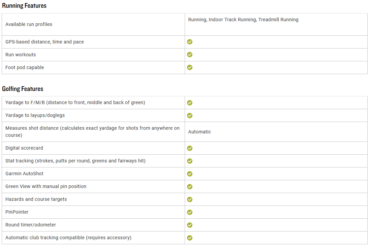Click the Run workouts checkmark icon
Image resolution: width=370 pixels, height=248 pixels.
[190, 55]
